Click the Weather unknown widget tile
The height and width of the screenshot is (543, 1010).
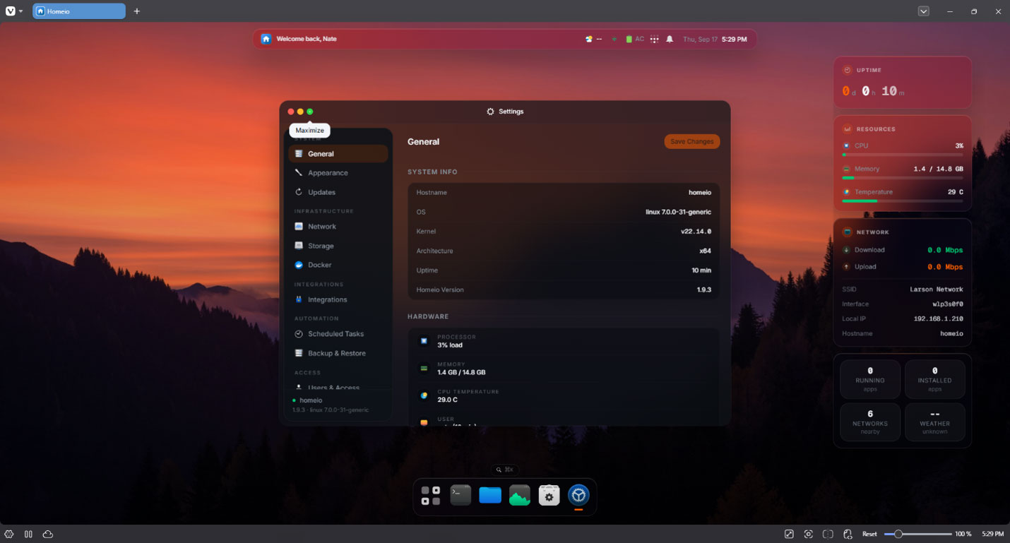[x=935, y=422]
